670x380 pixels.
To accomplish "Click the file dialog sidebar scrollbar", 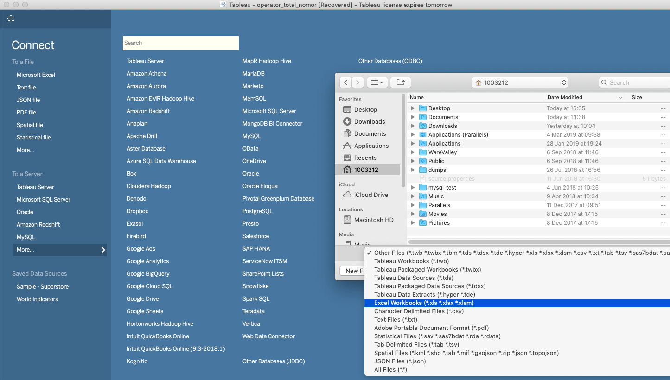I will coord(403,141).
